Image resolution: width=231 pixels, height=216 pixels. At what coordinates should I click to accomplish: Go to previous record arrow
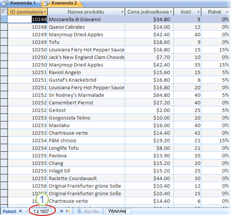[x=26, y=211]
